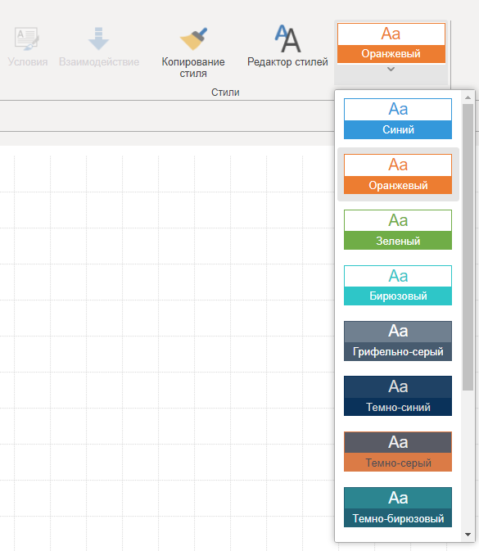The image size is (479, 551).
Task: Choose the Темно-бирюзовый style
Action: click(398, 507)
